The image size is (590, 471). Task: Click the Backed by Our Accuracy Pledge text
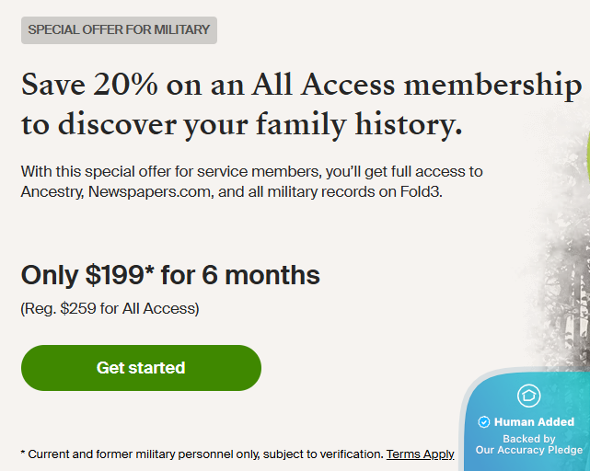[529, 445]
